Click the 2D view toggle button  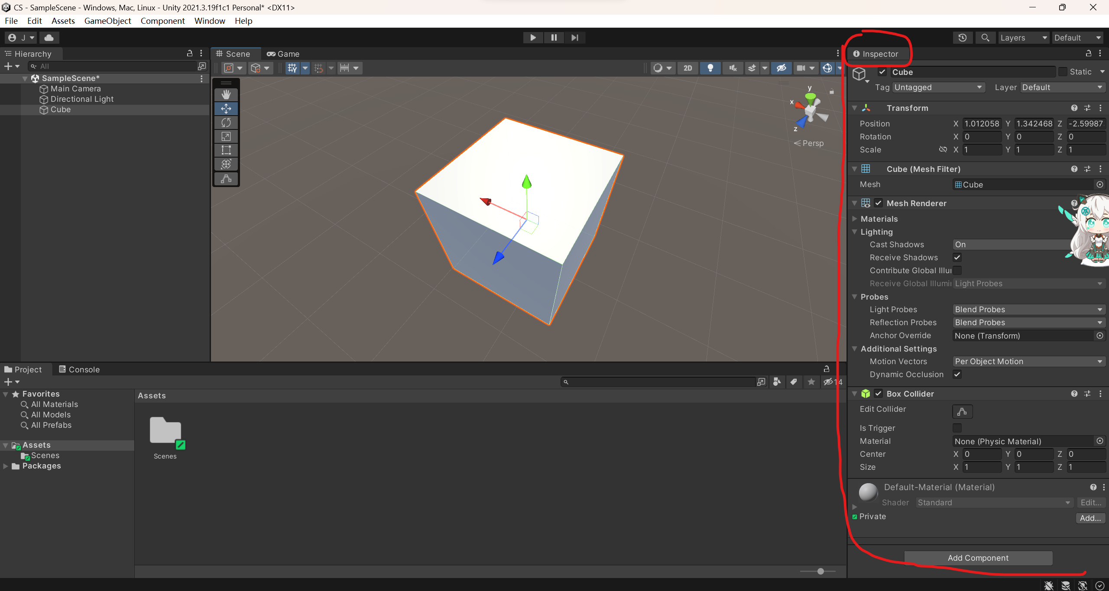click(x=687, y=68)
